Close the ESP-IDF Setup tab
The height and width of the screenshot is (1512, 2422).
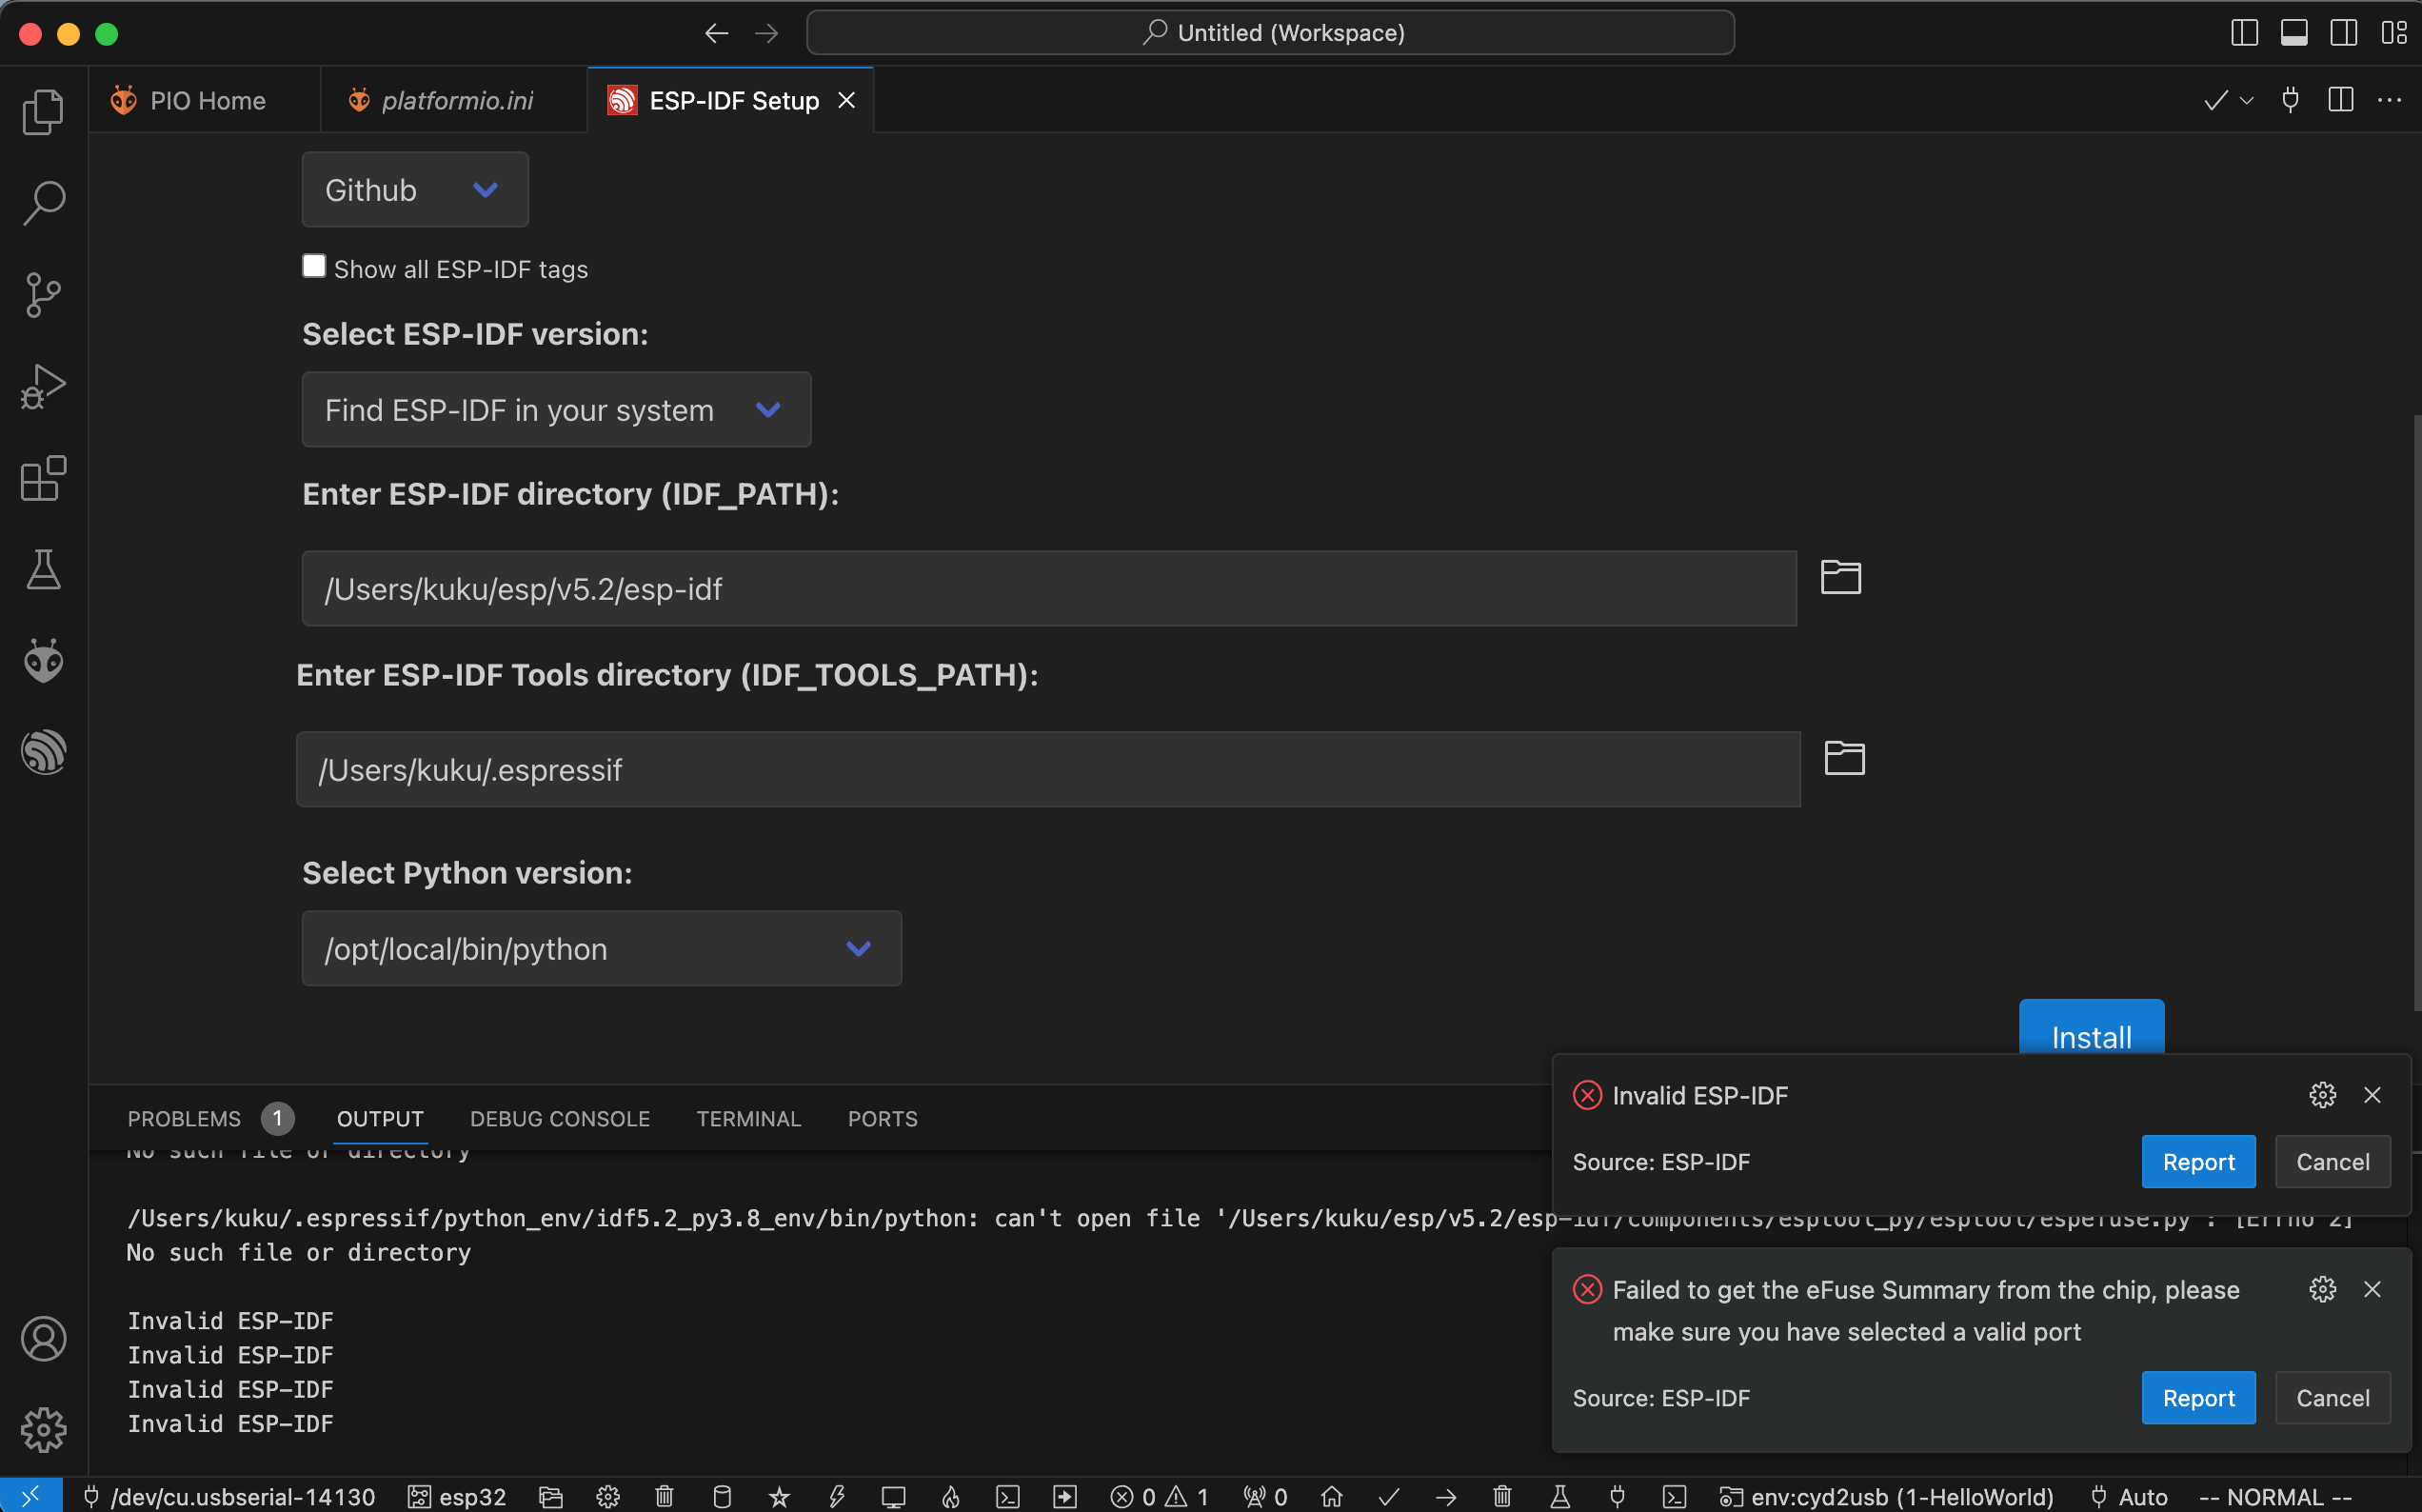click(846, 100)
